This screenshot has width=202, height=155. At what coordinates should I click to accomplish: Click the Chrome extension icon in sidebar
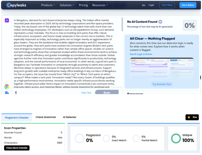click(x=7, y=87)
